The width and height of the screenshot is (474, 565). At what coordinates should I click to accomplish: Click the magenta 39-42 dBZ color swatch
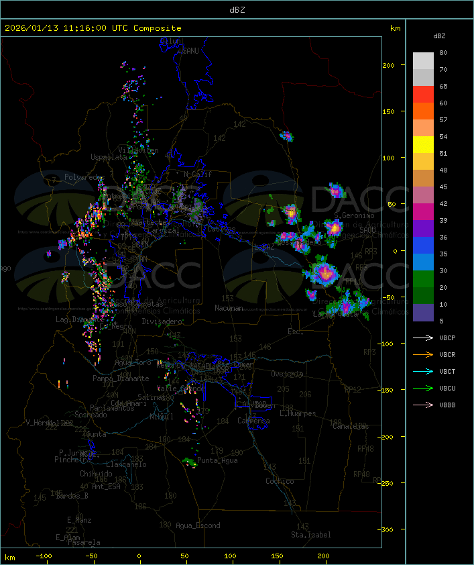pyautogui.click(x=423, y=212)
